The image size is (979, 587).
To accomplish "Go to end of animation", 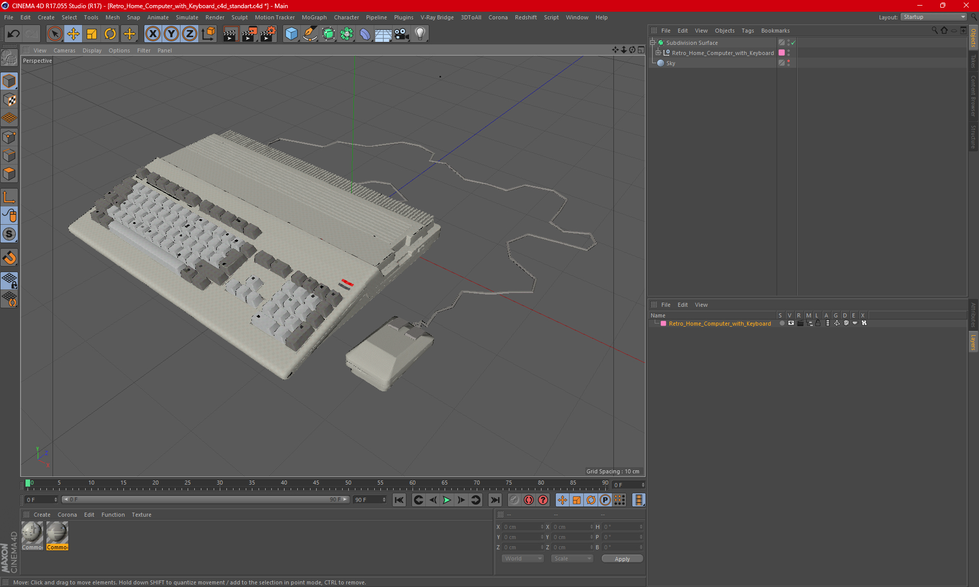I will [495, 500].
